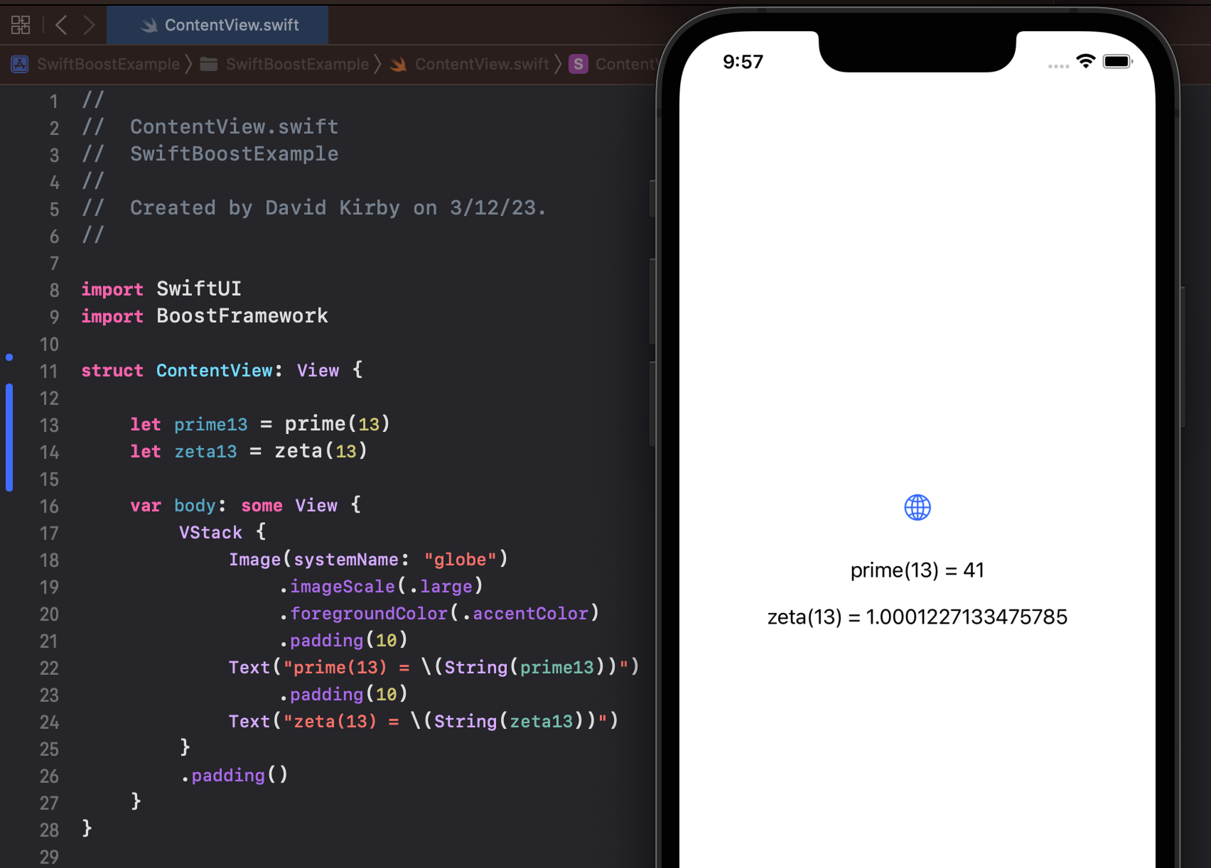Click "import SwiftUI" line
Image resolution: width=1211 pixels, height=868 pixels.
click(161, 289)
